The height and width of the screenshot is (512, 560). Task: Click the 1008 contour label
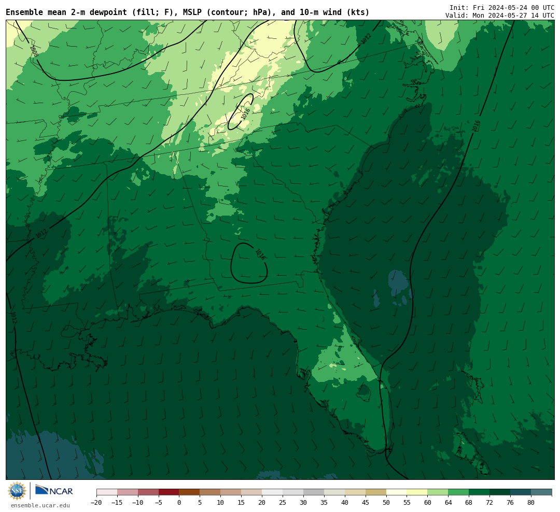(x=34, y=51)
